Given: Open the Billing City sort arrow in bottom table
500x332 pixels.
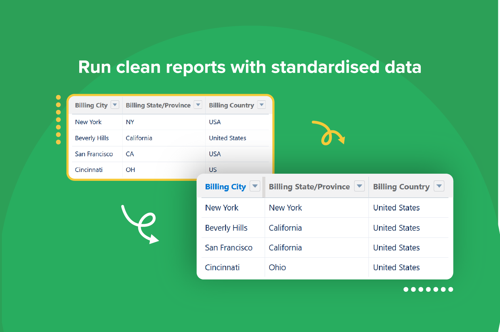Looking at the screenshot, I should click(x=255, y=186).
